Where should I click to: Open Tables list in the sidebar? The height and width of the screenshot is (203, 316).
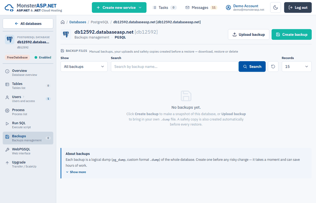(x=28, y=86)
